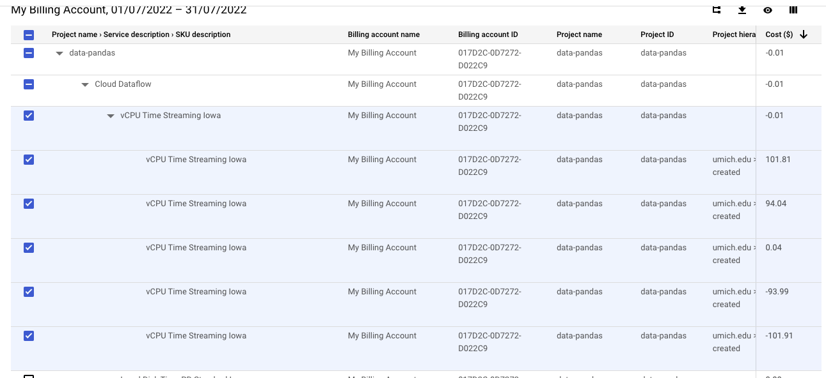Click the 94.04 cost value

pos(776,204)
